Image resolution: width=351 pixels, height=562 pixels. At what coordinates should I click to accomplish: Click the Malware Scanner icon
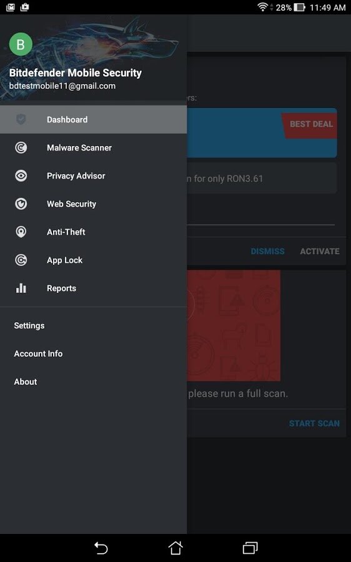[x=21, y=147]
